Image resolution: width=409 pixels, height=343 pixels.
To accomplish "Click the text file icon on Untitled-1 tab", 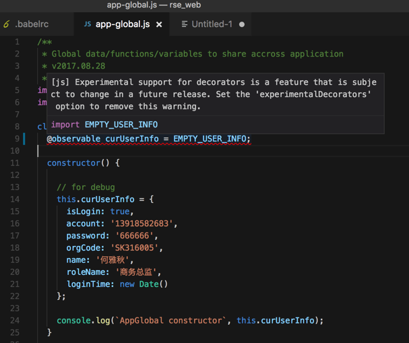I will coord(185,24).
